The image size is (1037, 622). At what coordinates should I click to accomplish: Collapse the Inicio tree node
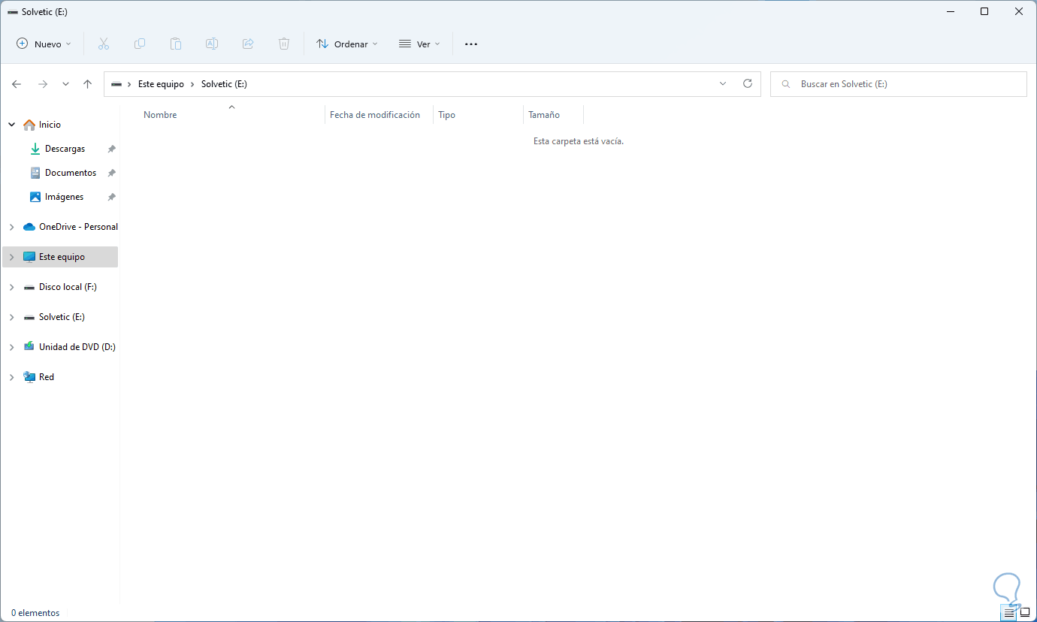coord(11,125)
